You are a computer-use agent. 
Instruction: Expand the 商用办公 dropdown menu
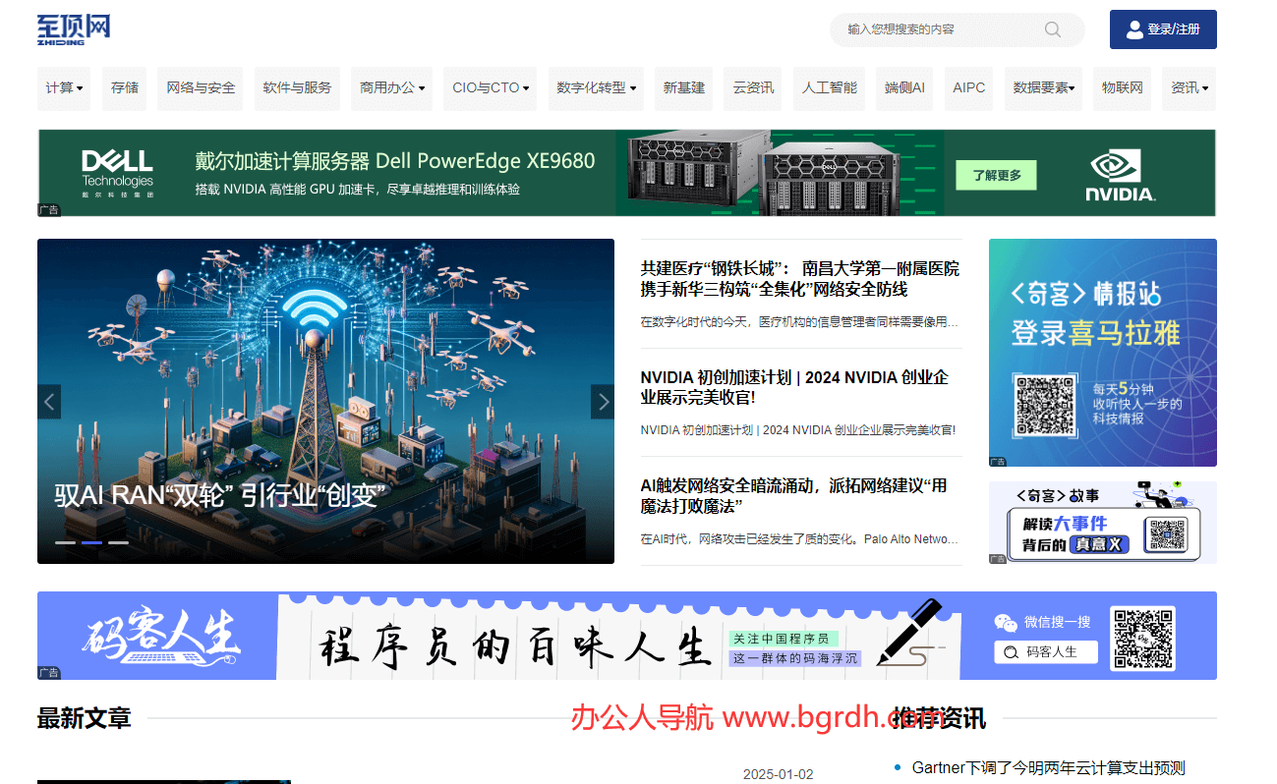coord(392,88)
